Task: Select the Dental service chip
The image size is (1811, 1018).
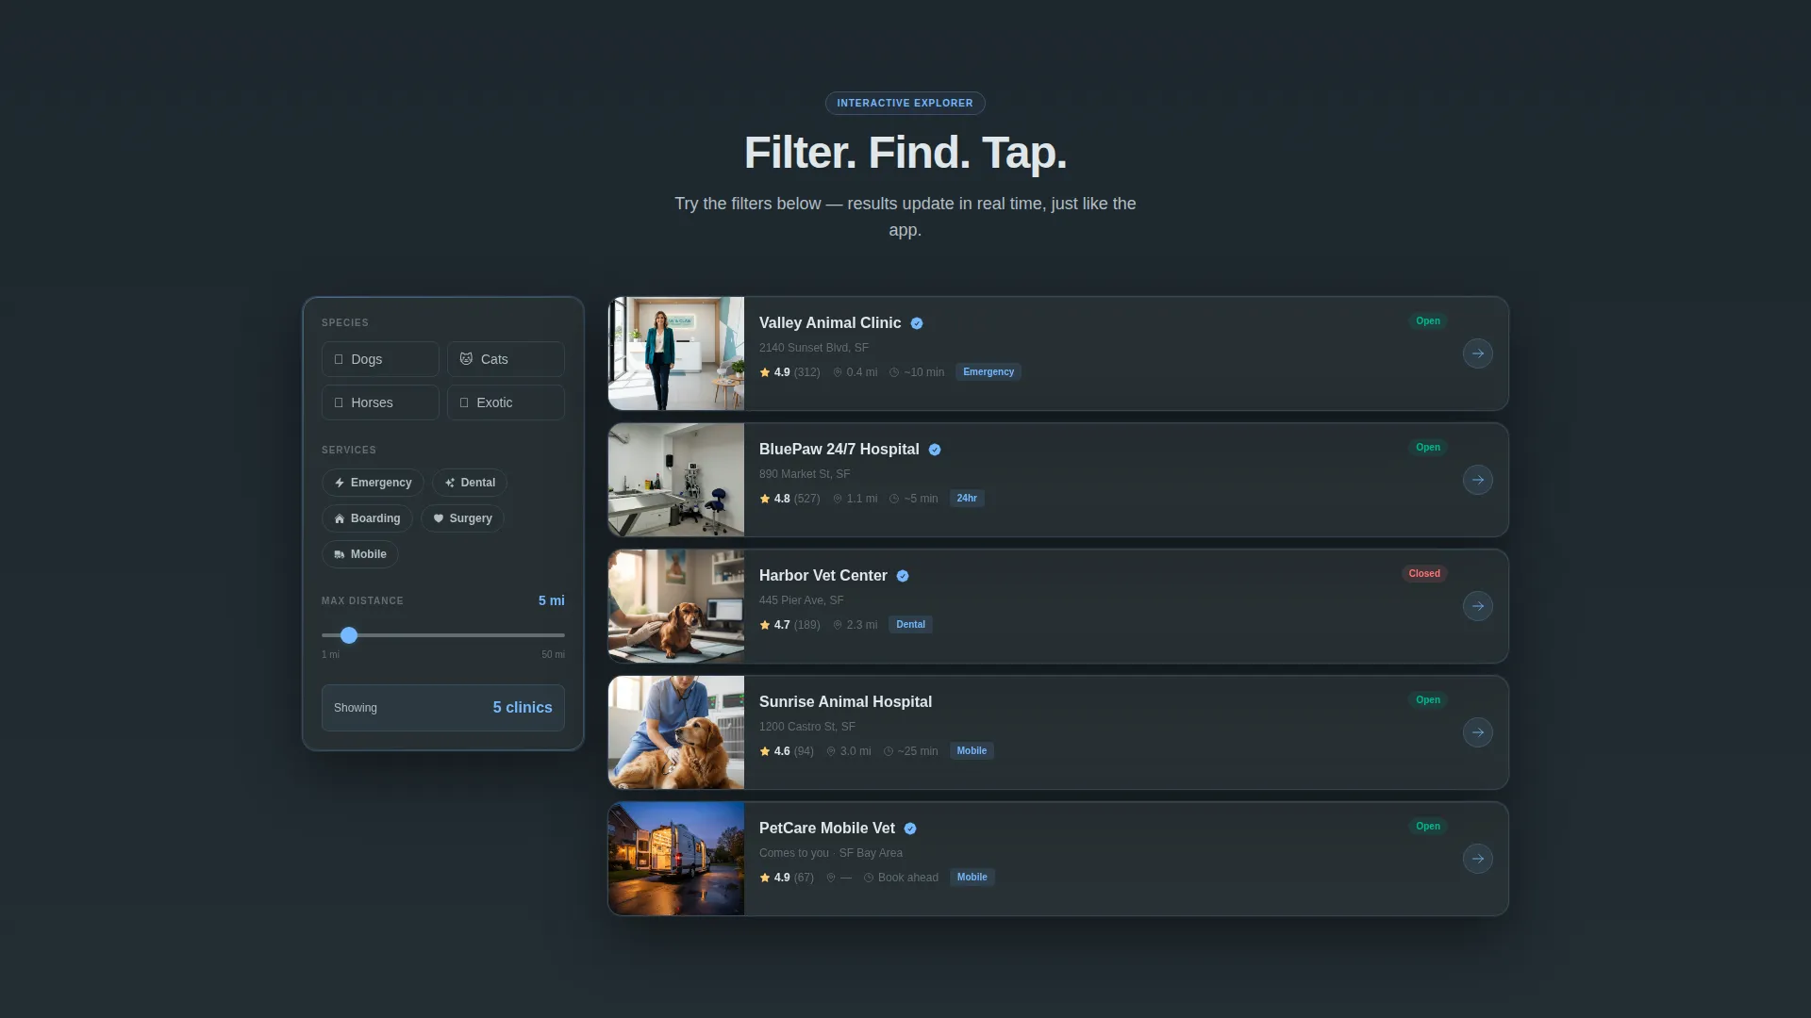Action: coord(470,483)
